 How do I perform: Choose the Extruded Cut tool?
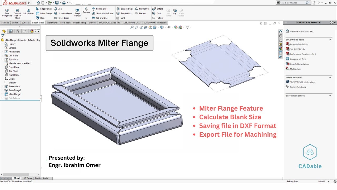tap(125, 9)
